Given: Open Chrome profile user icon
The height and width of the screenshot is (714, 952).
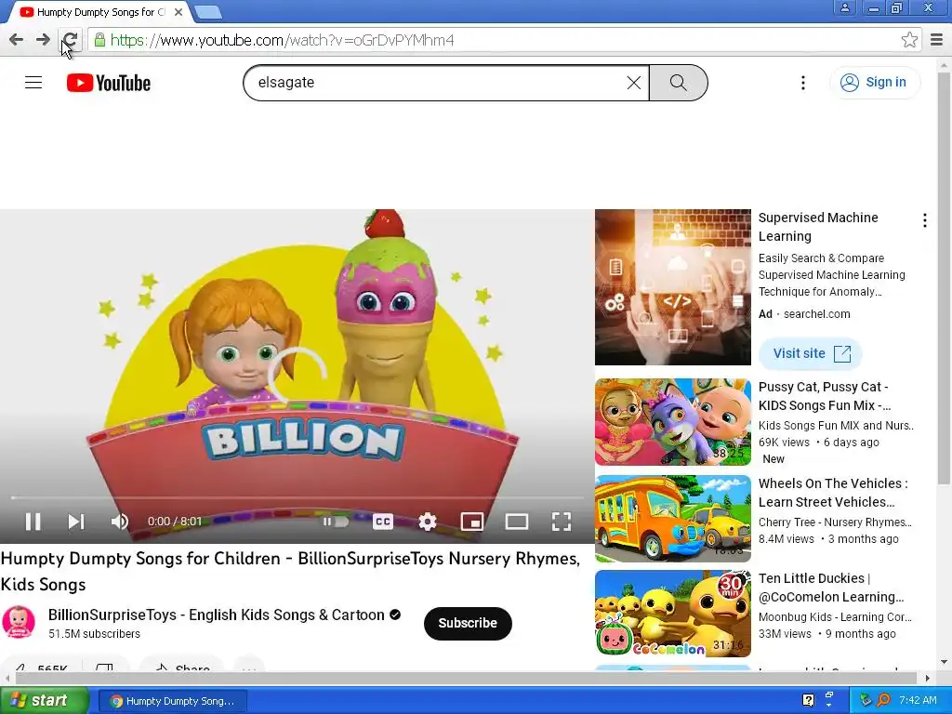Looking at the screenshot, I should click(844, 7).
